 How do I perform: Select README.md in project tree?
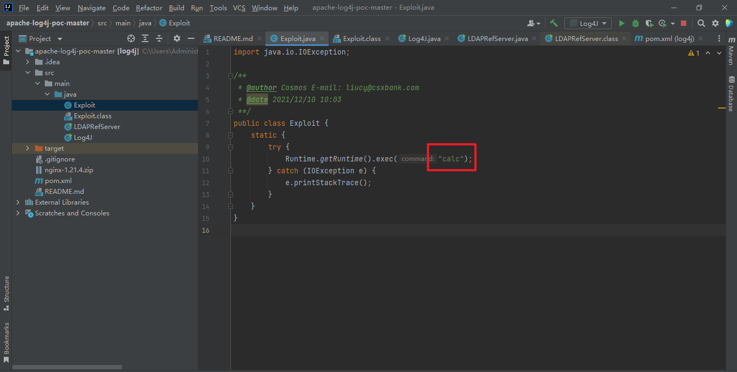[64, 192]
